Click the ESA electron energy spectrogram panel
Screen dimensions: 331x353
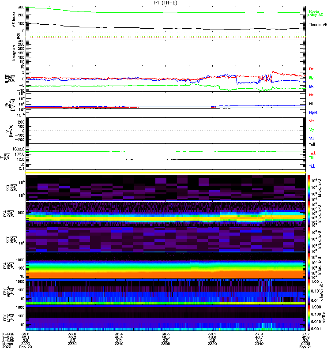pos(165,266)
